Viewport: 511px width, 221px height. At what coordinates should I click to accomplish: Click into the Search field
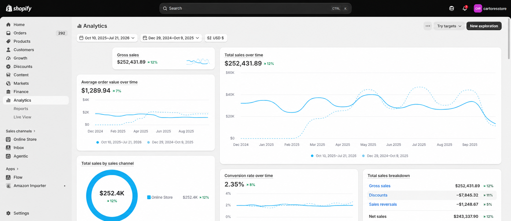[255, 8]
